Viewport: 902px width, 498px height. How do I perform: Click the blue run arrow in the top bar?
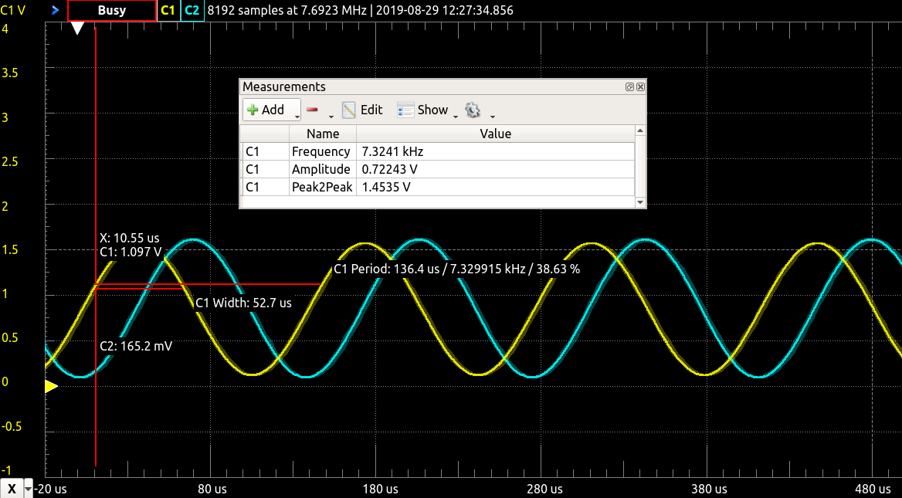54,10
